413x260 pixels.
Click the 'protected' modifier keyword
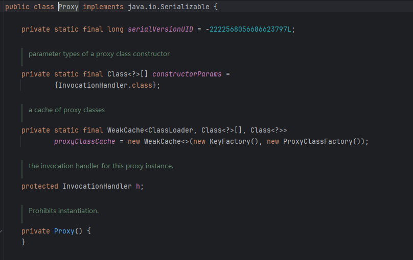[x=40, y=187]
